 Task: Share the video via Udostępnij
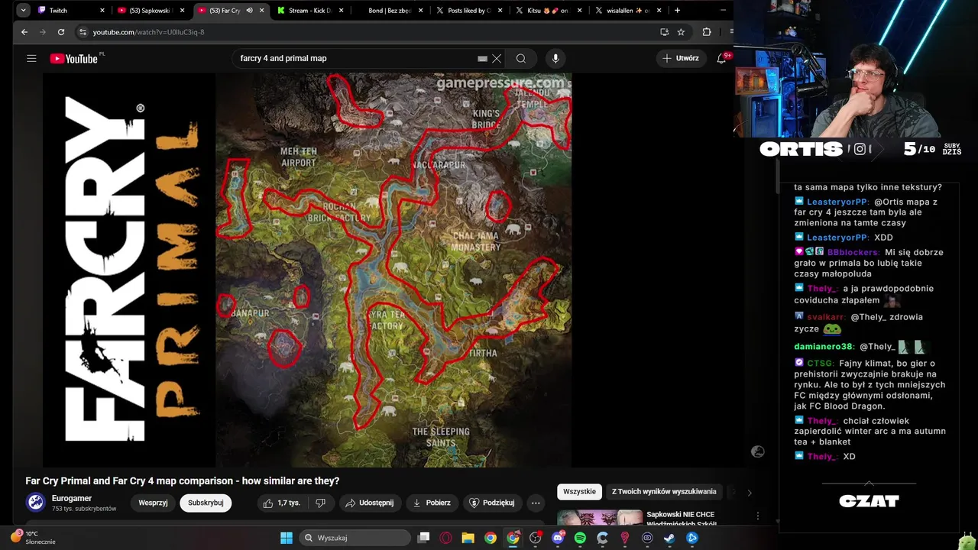[x=369, y=503]
